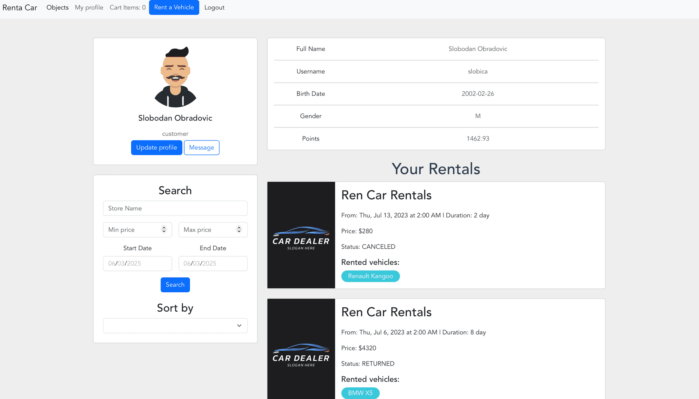Image resolution: width=699 pixels, height=399 pixels.
Task: Focus the Store Name field
Action: (x=175, y=208)
